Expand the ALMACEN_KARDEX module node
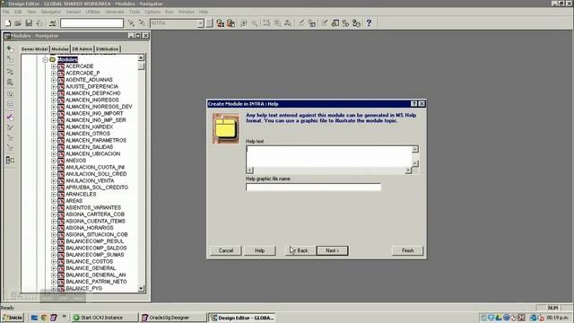Image resolution: width=574 pixels, height=323 pixels. click(x=54, y=127)
